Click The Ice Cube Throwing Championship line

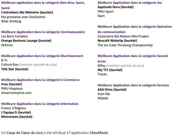pos(125,45)
